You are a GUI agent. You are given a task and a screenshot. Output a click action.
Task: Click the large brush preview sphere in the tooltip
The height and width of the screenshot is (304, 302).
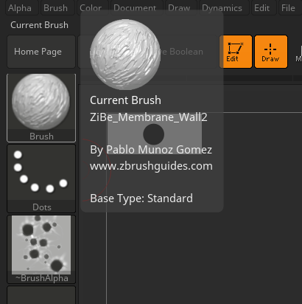125,55
